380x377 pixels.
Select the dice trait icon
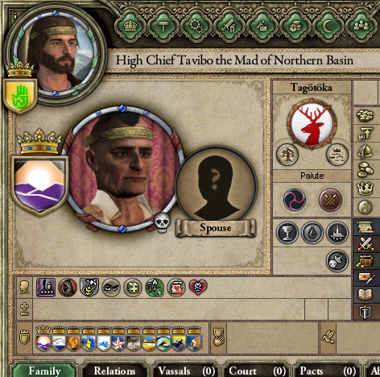point(133,288)
